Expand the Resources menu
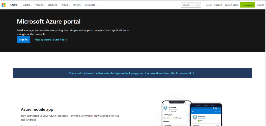 tap(91, 5)
